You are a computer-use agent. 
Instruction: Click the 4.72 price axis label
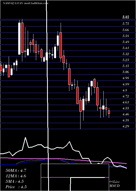tap(126, 96)
